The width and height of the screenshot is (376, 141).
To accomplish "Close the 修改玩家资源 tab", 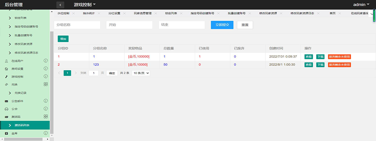I will pyautogui.click(x=281, y=14).
